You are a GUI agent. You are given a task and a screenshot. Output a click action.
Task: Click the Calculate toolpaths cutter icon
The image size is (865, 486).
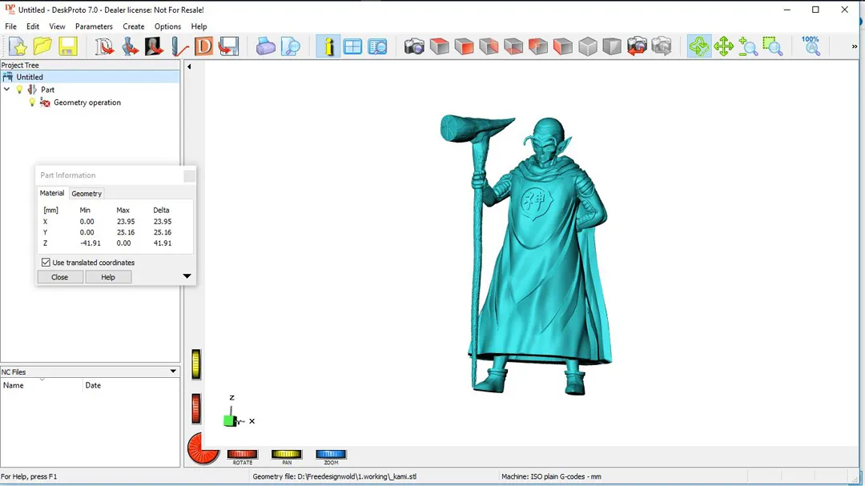point(179,46)
